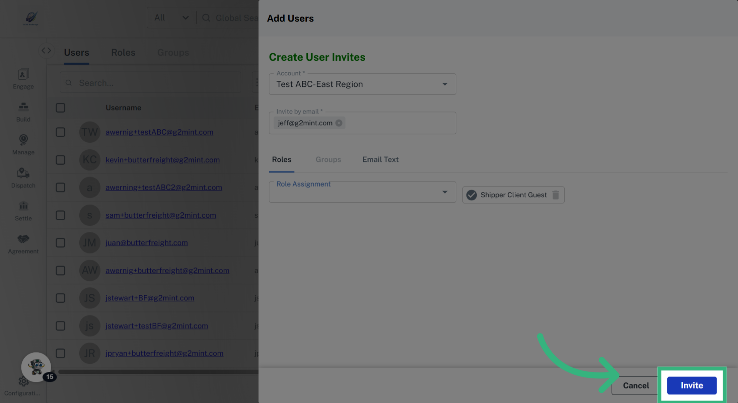Image resolution: width=738 pixels, height=403 pixels.
Task: Expand the Role Assignment dropdown
Action: click(x=445, y=192)
